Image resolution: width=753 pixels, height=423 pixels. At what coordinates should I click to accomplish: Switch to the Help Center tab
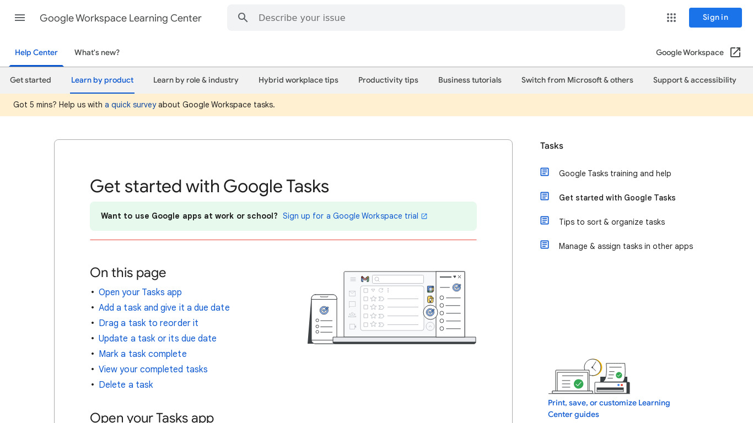(36, 52)
